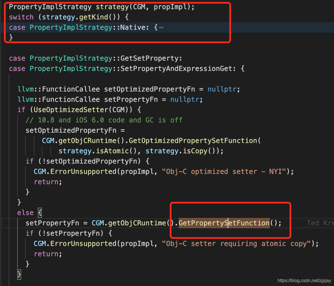Click setPropertyFn in its FunctionCallee declaration
The width and height of the screenshot is (334, 286).
click(131, 99)
